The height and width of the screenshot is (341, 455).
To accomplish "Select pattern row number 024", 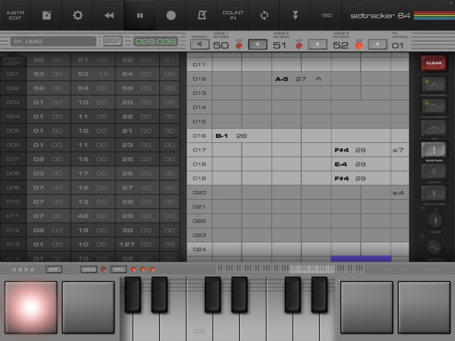I will (x=199, y=249).
